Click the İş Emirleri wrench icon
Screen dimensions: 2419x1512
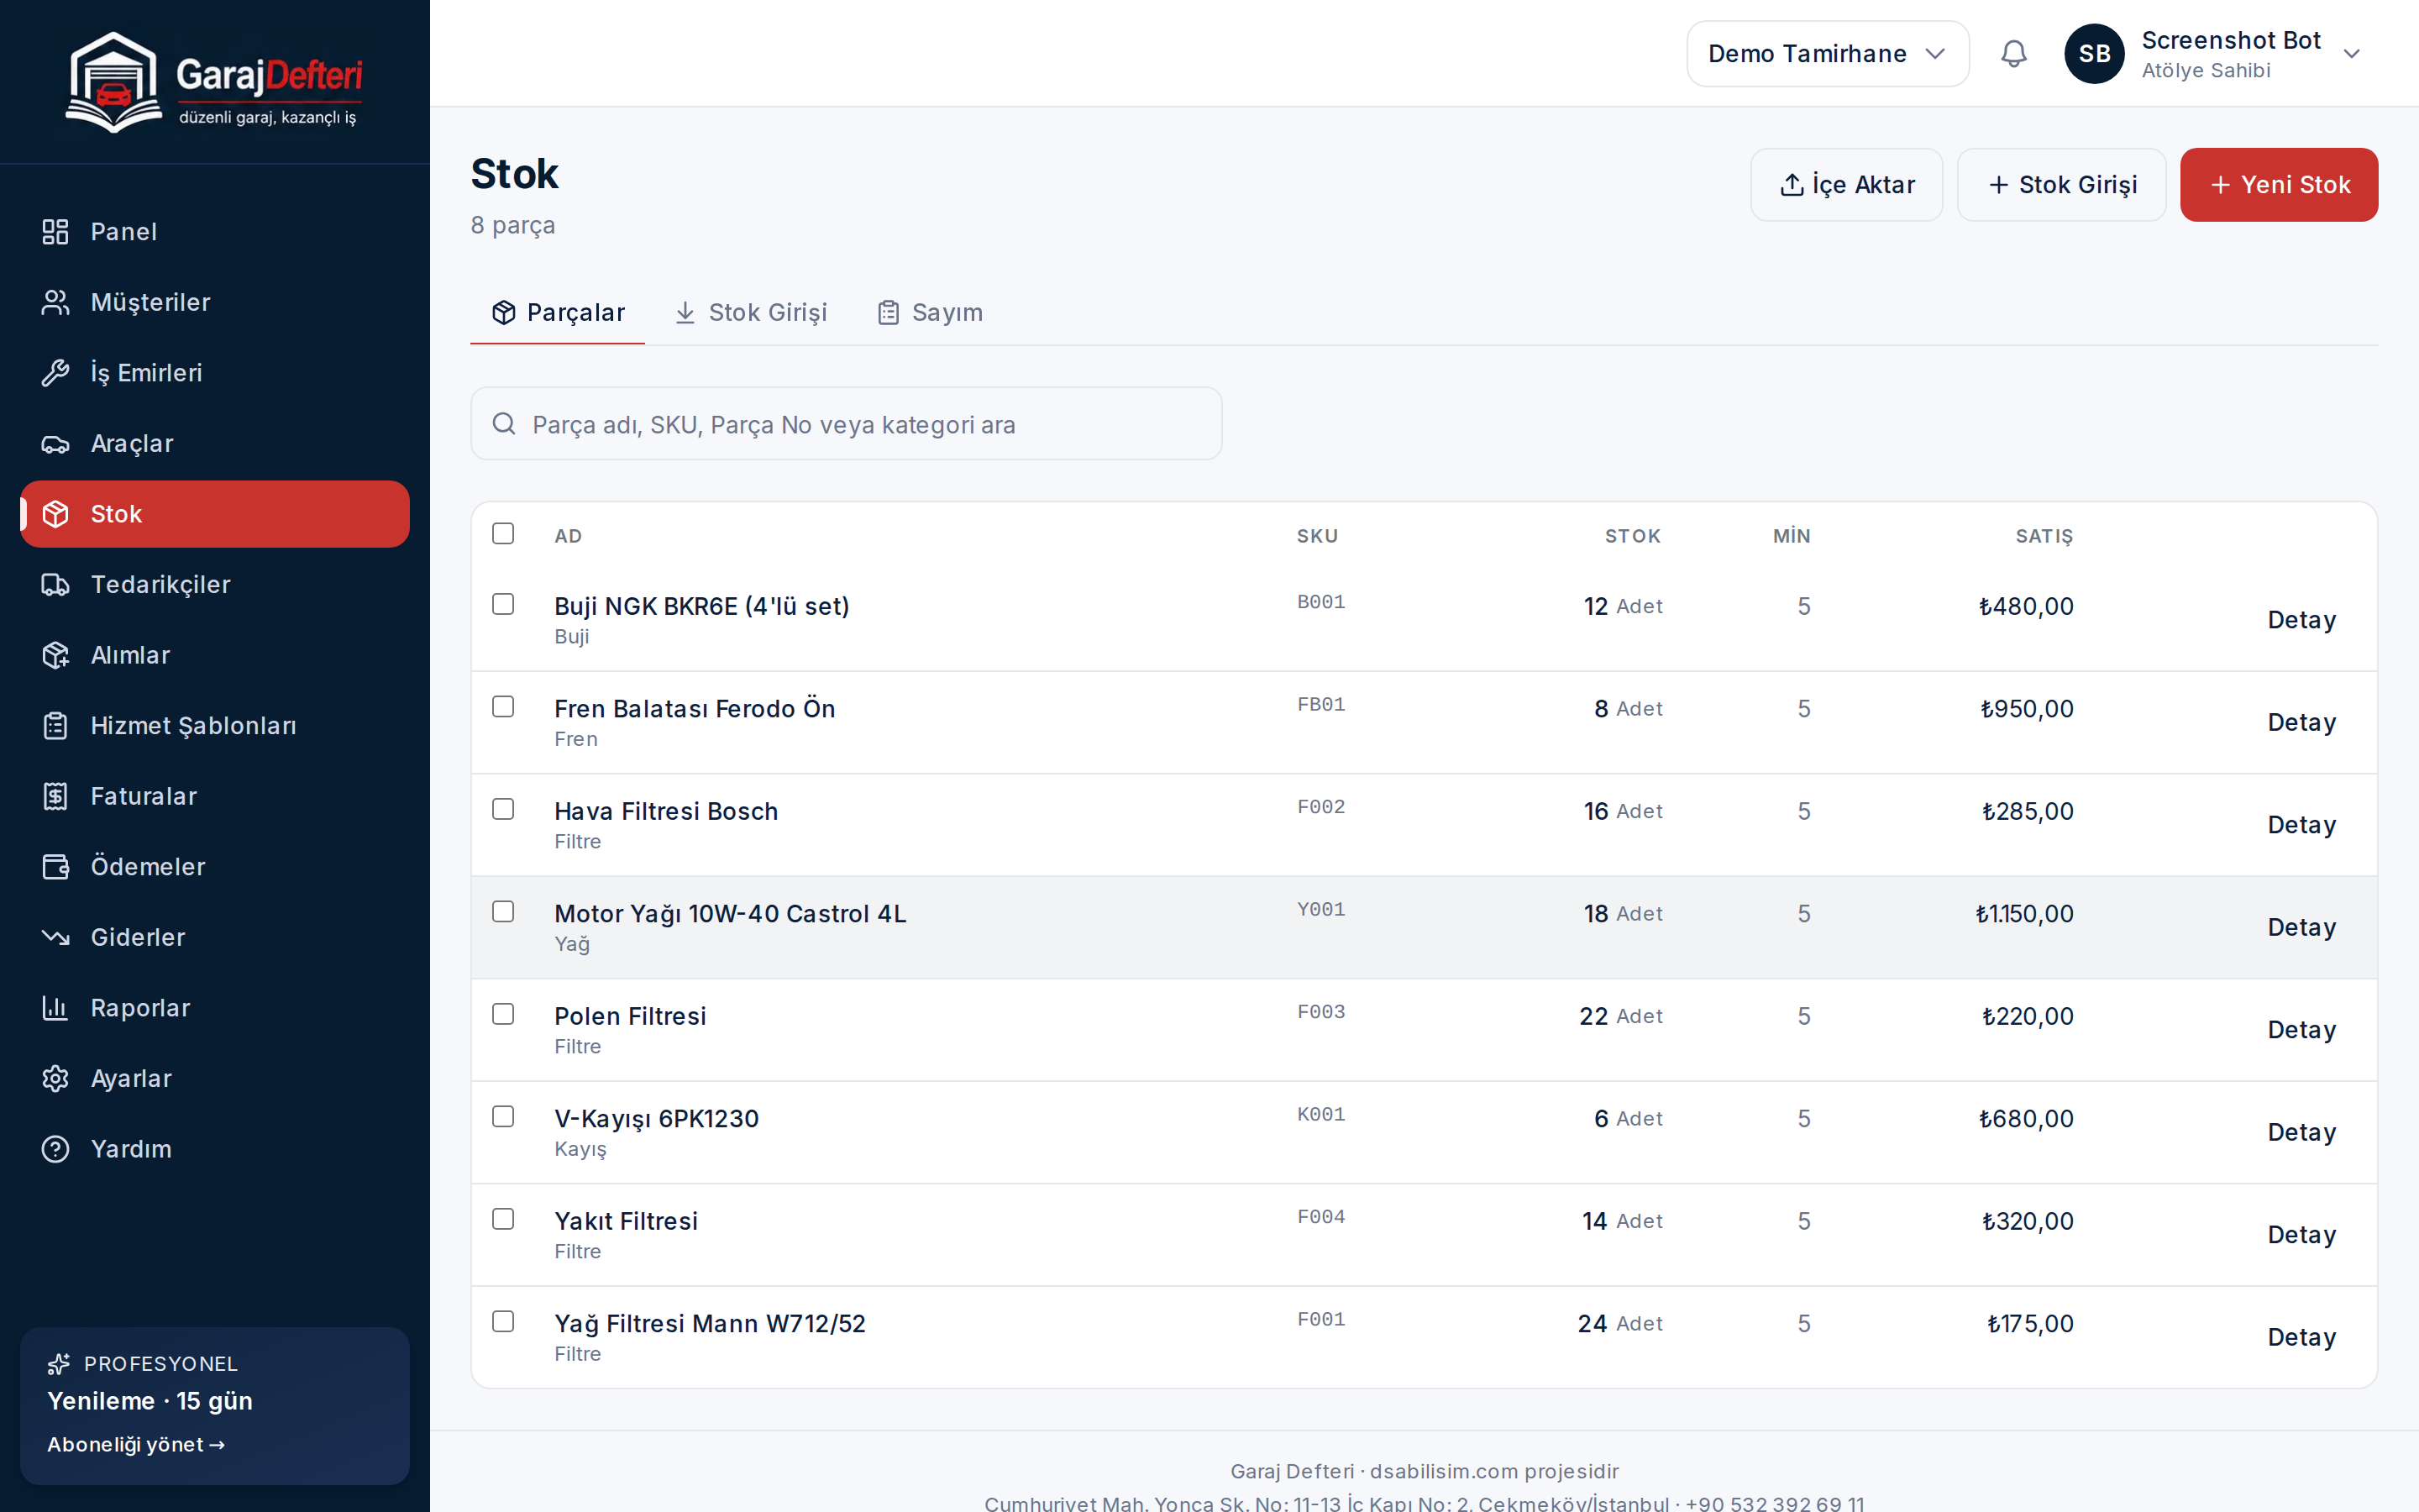(55, 373)
